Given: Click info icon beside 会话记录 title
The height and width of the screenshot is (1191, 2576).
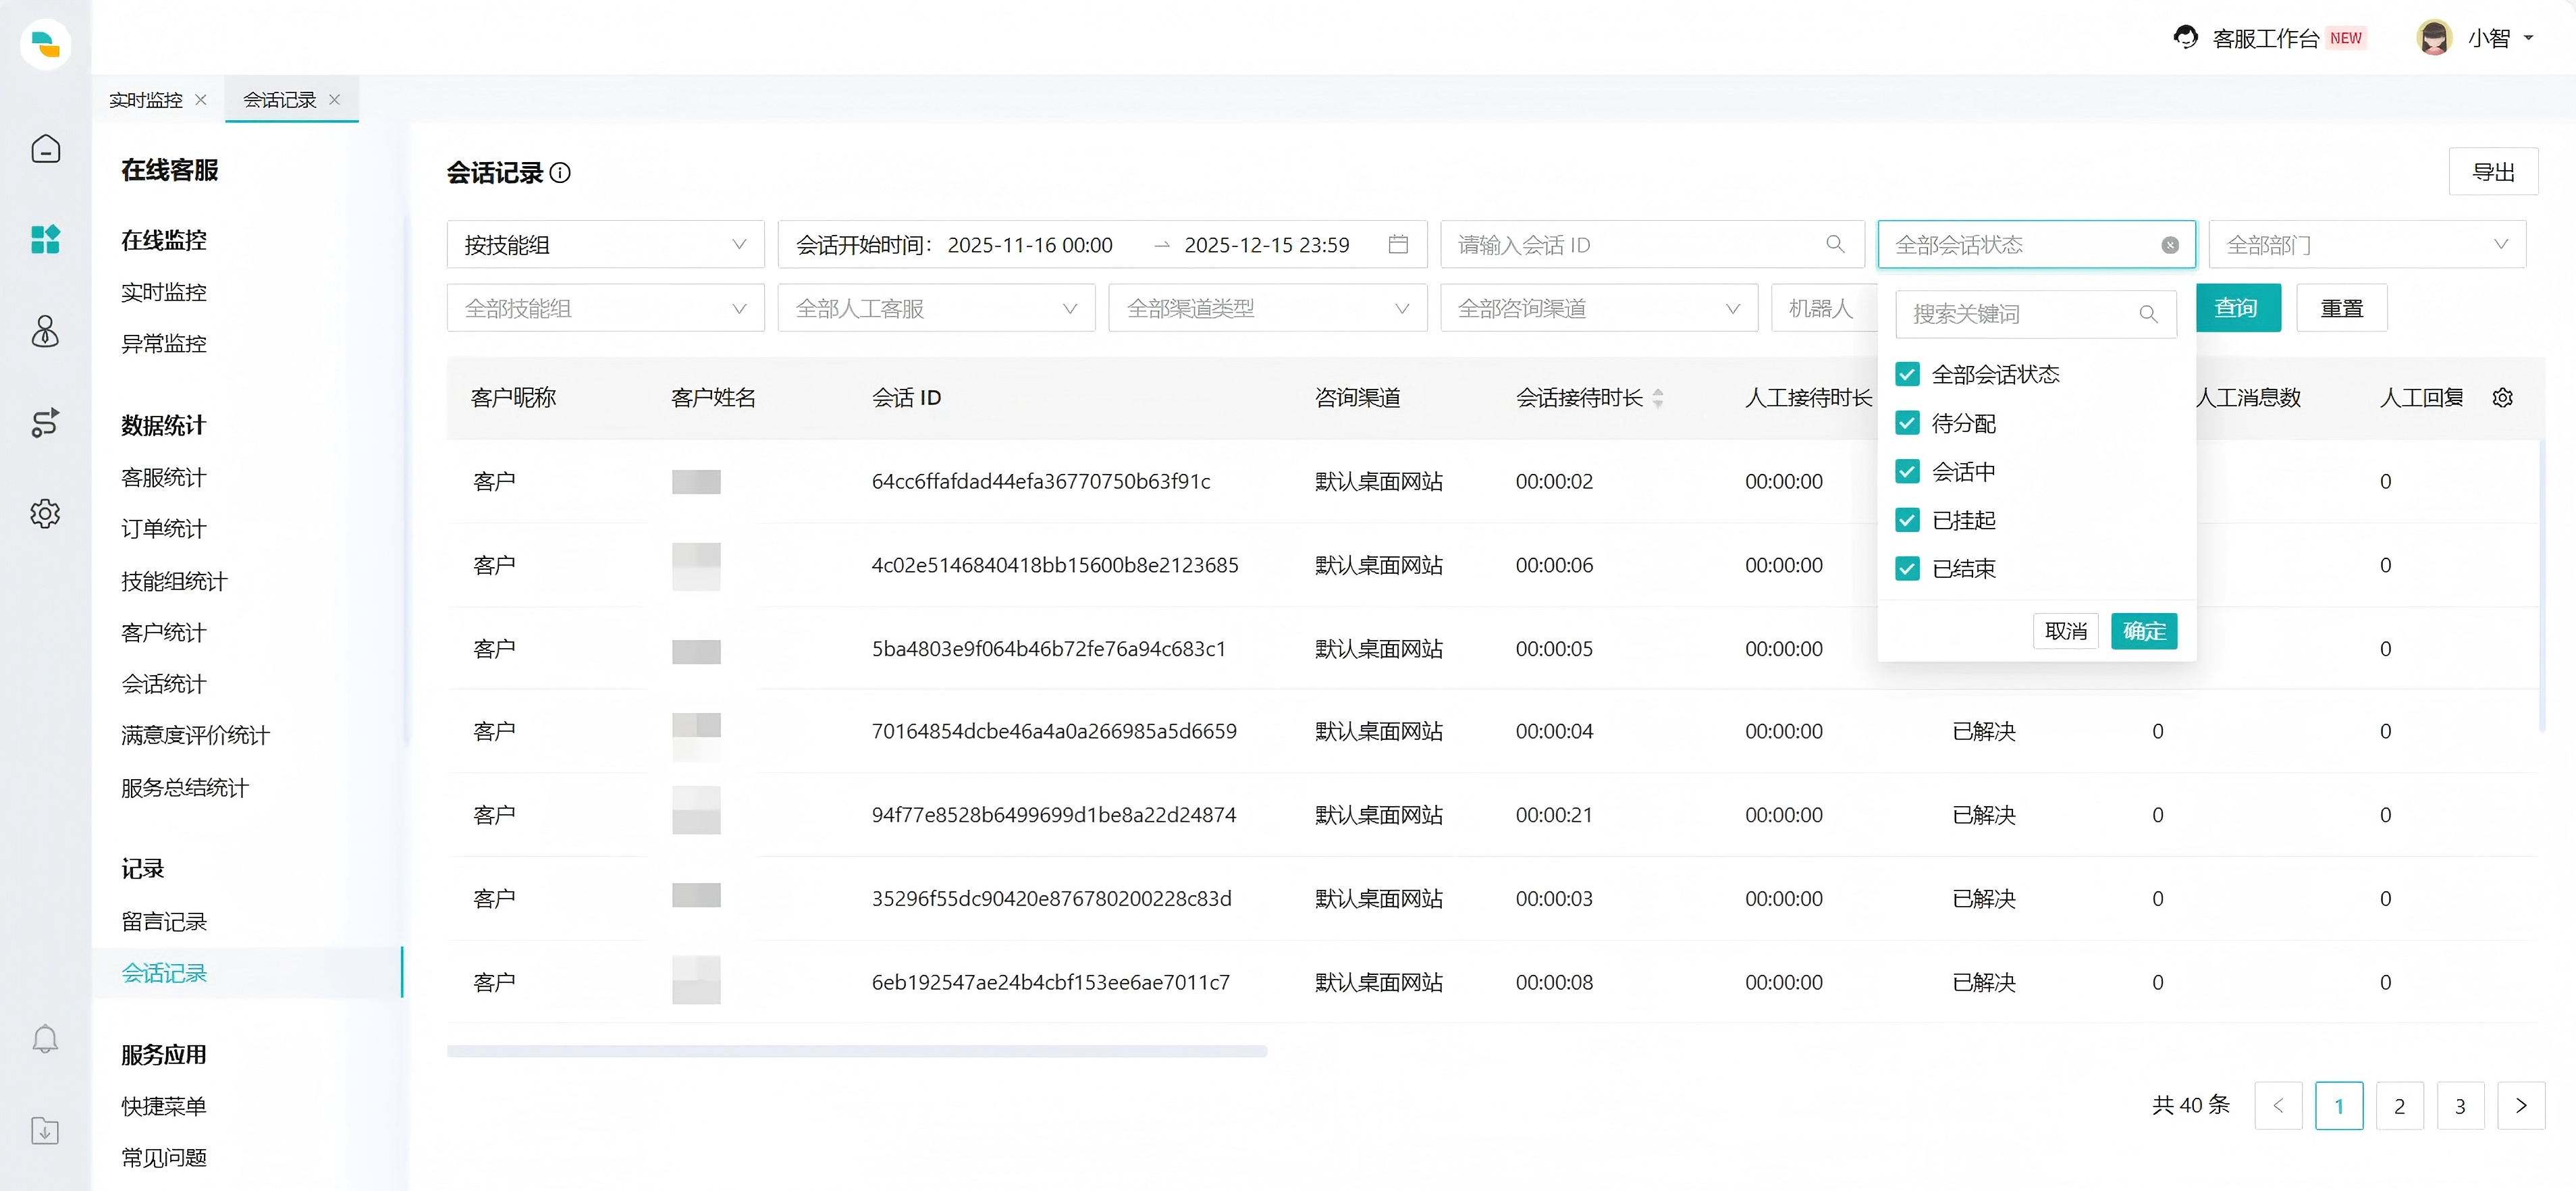Looking at the screenshot, I should click(561, 173).
